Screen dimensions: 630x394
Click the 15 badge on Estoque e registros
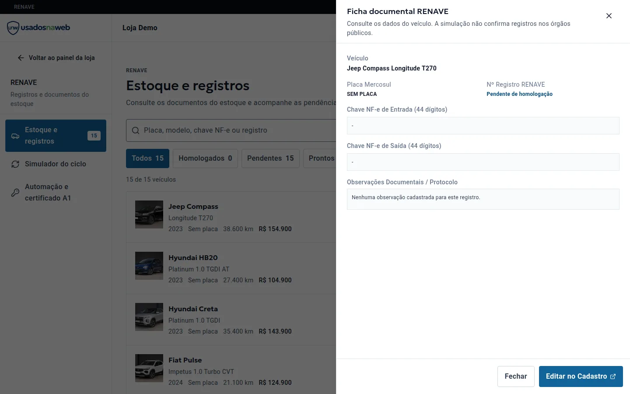[94, 136]
